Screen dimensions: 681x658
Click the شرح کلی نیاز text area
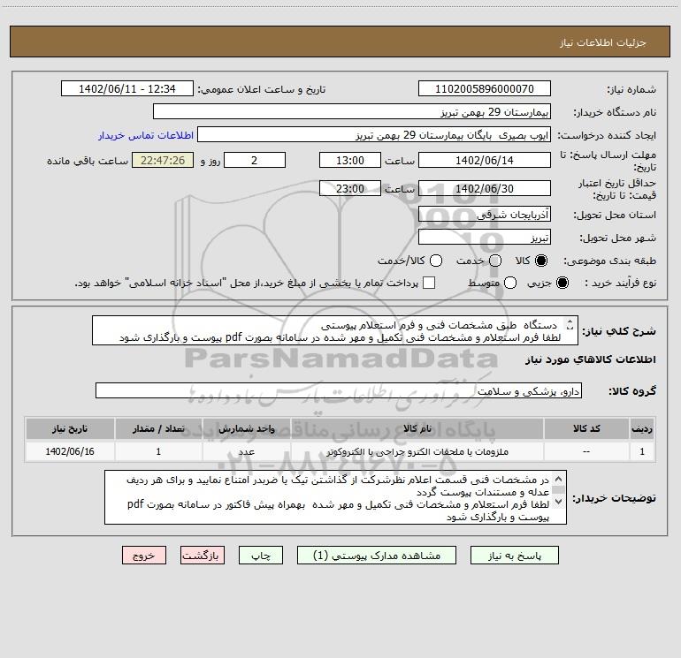[x=335, y=331]
